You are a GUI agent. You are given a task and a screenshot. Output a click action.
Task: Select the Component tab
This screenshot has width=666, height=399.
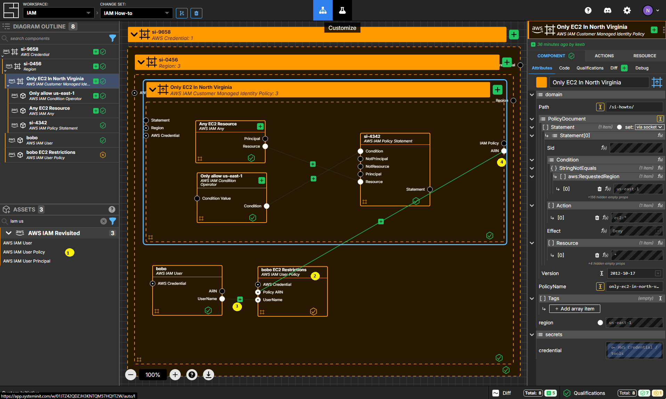tap(555, 56)
